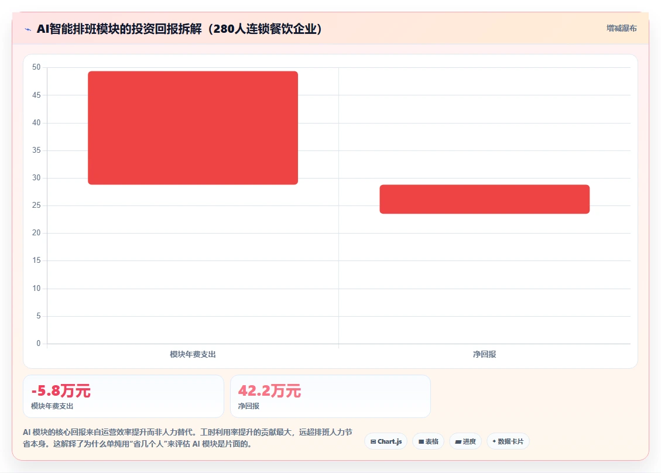The height and width of the screenshot is (473, 661).
Task: Click the y-axis value 10
Action: [36, 289]
